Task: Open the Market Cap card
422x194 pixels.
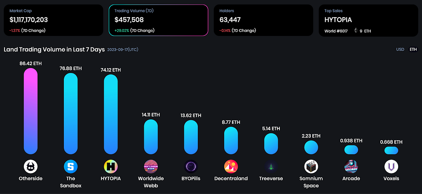Action: pyautogui.click(x=53, y=20)
